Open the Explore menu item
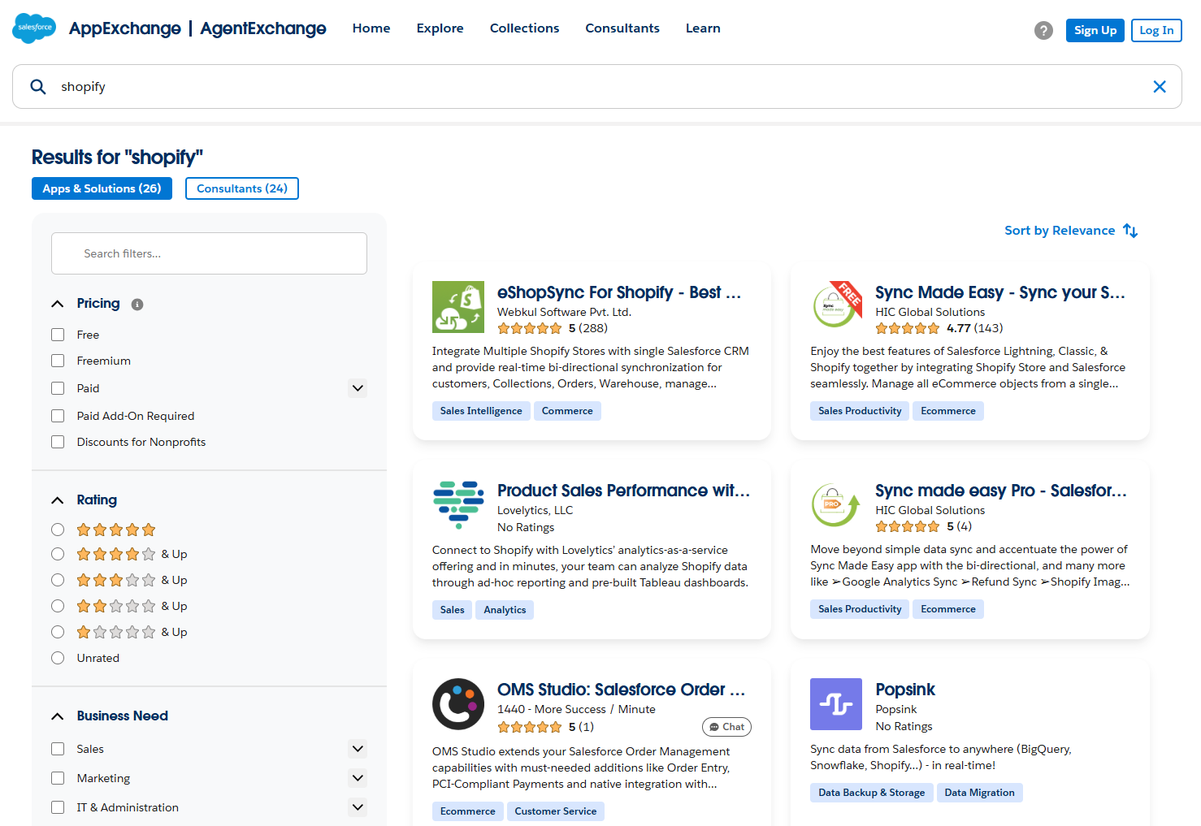This screenshot has width=1201, height=826. tap(440, 28)
